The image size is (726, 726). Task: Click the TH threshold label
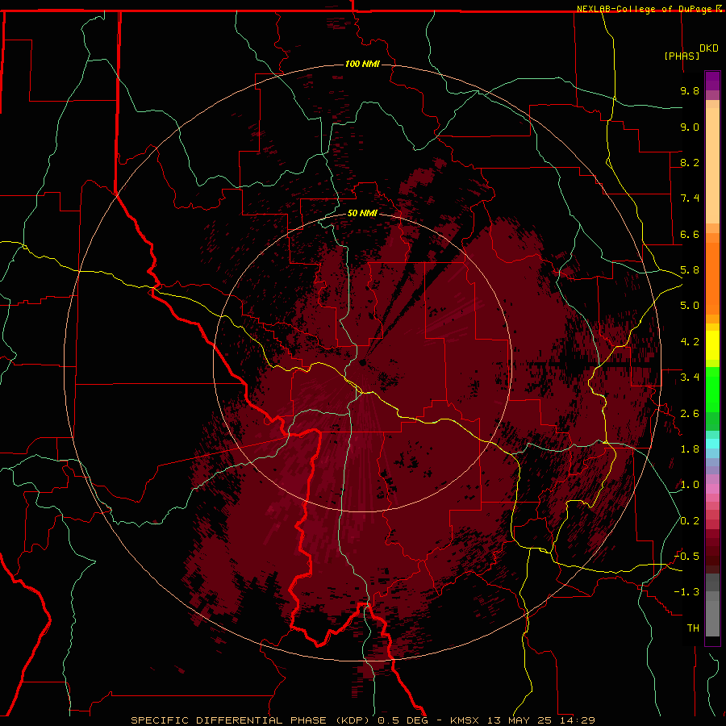click(x=693, y=628)
